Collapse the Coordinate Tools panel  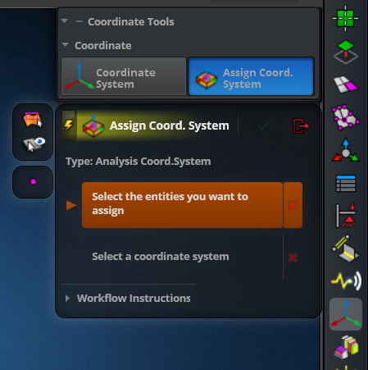pyautogui.click(x=65, y=21)
